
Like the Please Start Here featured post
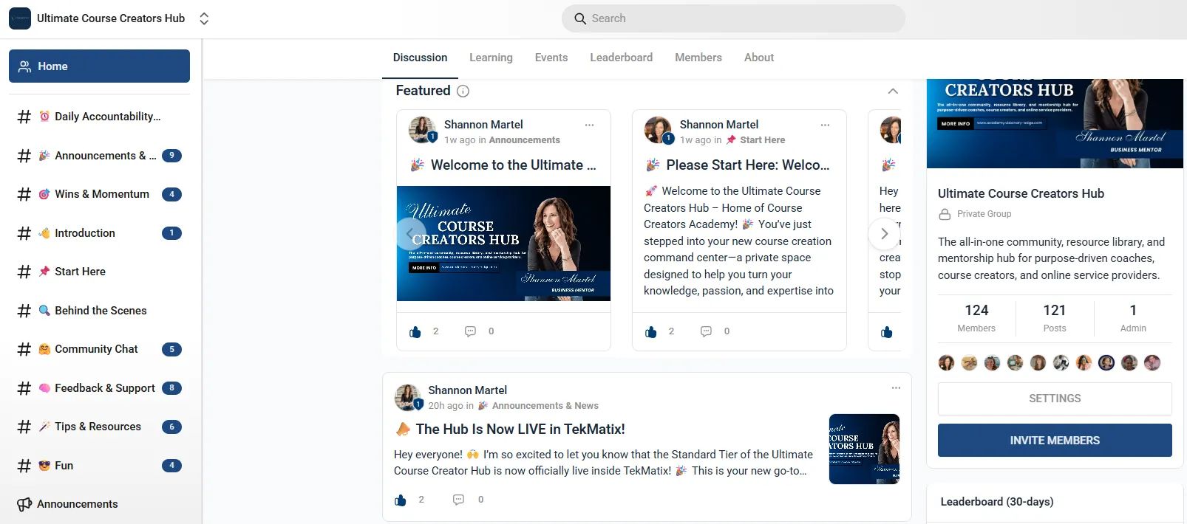[x=651, y=332]
